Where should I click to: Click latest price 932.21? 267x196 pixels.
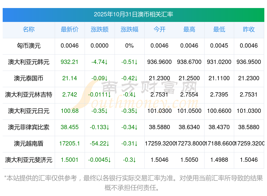69,62
